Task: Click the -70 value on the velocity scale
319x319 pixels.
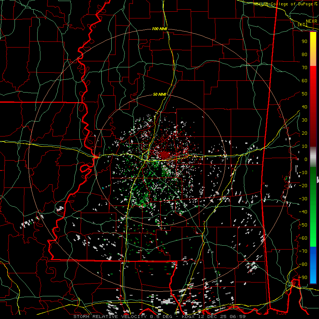Action: coord(303,251)
